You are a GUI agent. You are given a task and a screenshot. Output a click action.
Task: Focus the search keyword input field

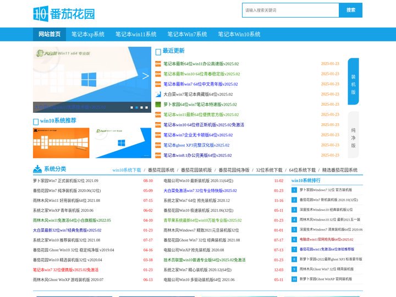click(290, 10)
